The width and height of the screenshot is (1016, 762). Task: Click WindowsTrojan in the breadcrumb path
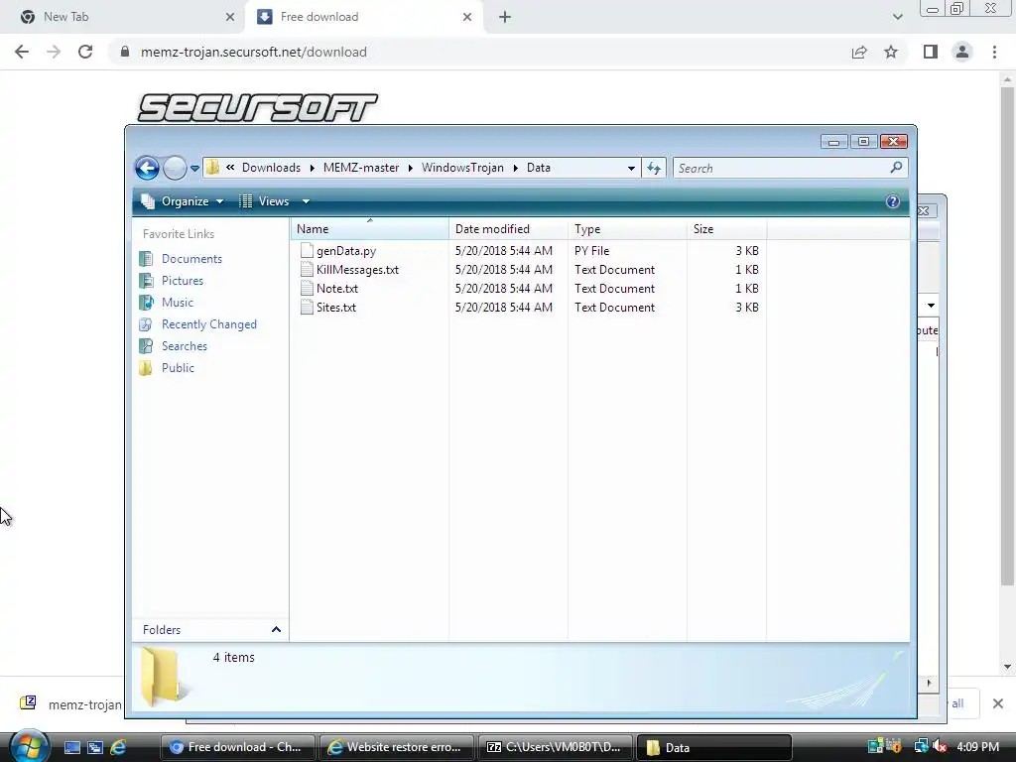tap(462, 168)
